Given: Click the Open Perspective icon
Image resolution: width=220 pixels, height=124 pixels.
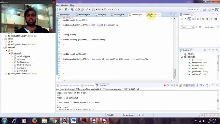Looking at the screenshot, I should (x=205, y=9).
